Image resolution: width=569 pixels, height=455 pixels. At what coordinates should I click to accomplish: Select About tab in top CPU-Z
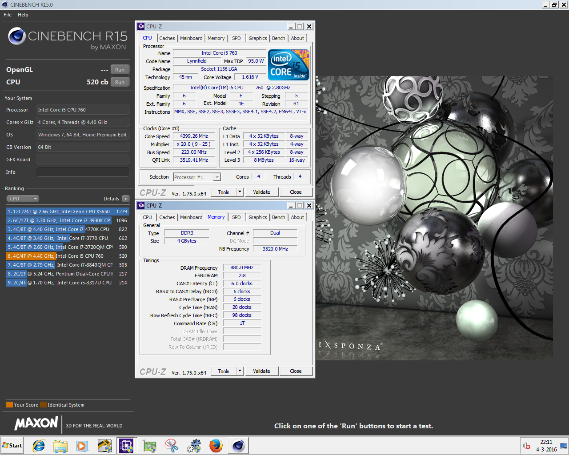pos(298,38)
